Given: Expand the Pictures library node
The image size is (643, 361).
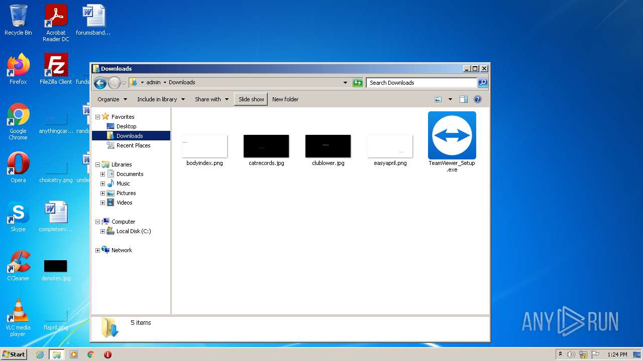Looking at the screenshot, I should click(x=102, y=193).
